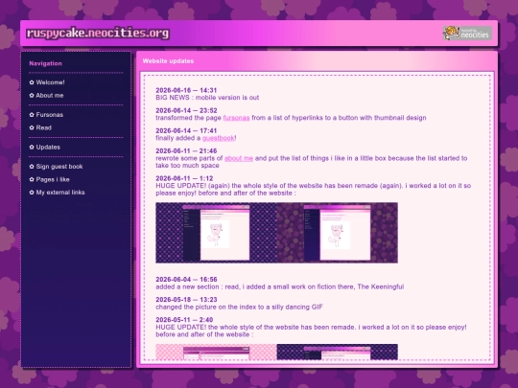
Task: Click the date 2026-06-11 — 1:12
Action: [184, 178]
